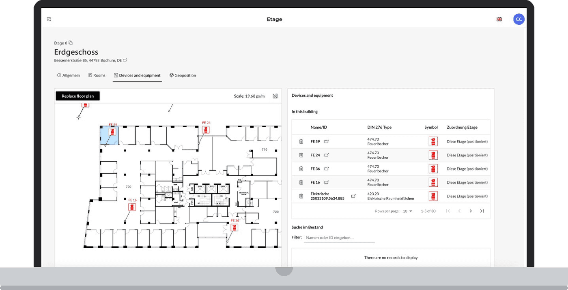
Task: Switch language via the UK flag icon
Action: [x=499, y=19]
